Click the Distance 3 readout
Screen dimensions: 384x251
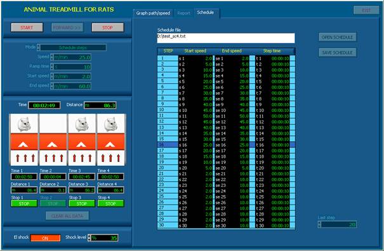(x=82, y=190)
